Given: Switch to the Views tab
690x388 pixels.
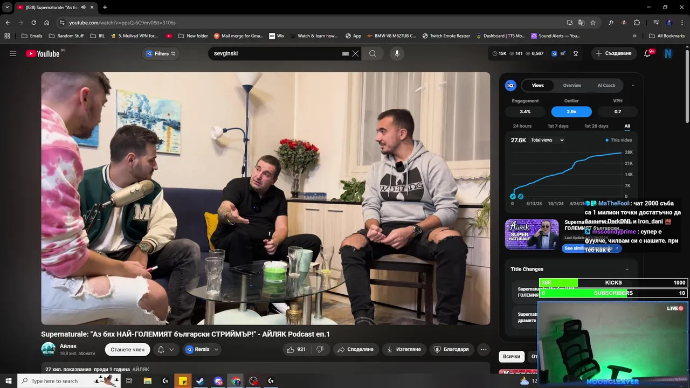Looking at the screenshot, I should pos(538,85).
